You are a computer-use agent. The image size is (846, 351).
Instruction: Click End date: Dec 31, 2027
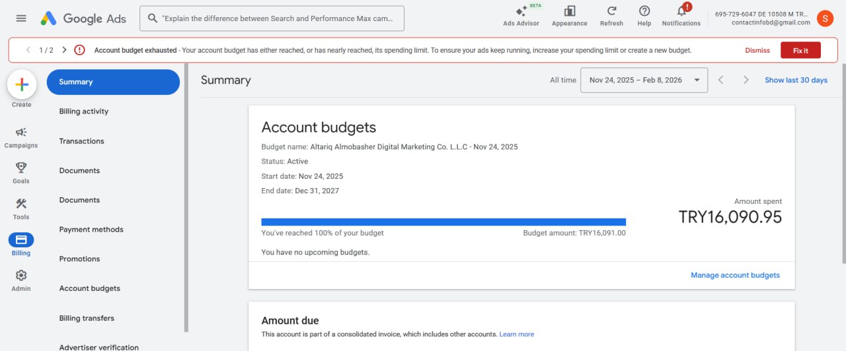coord(300,191)
